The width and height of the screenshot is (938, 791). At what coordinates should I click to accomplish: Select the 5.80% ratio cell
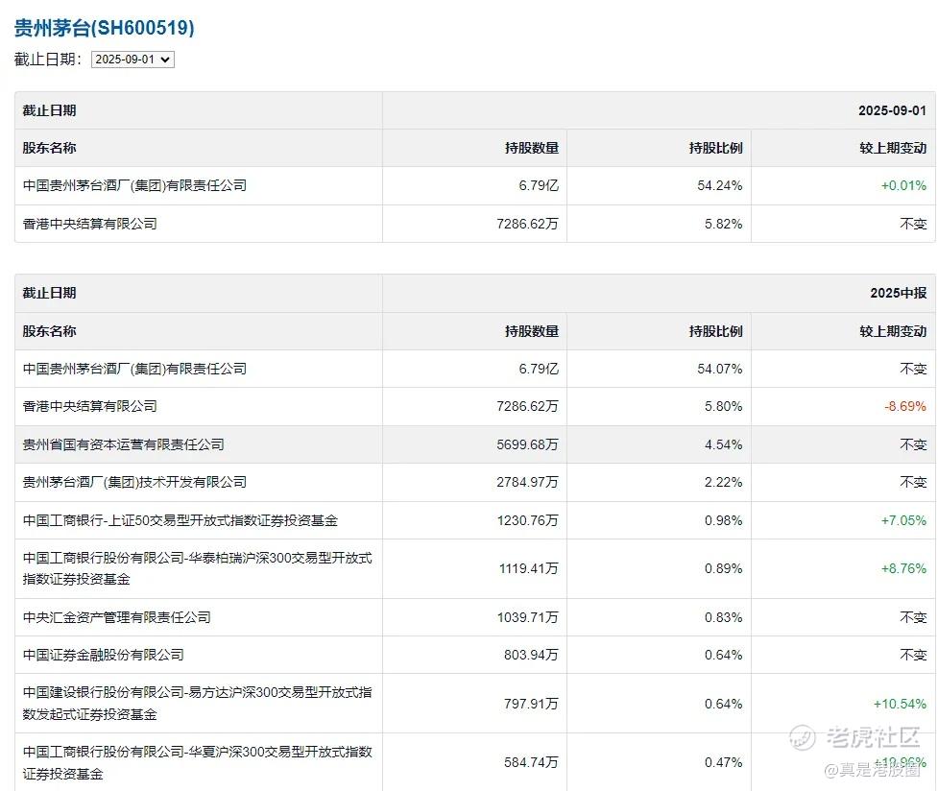[x=723, y=406]
